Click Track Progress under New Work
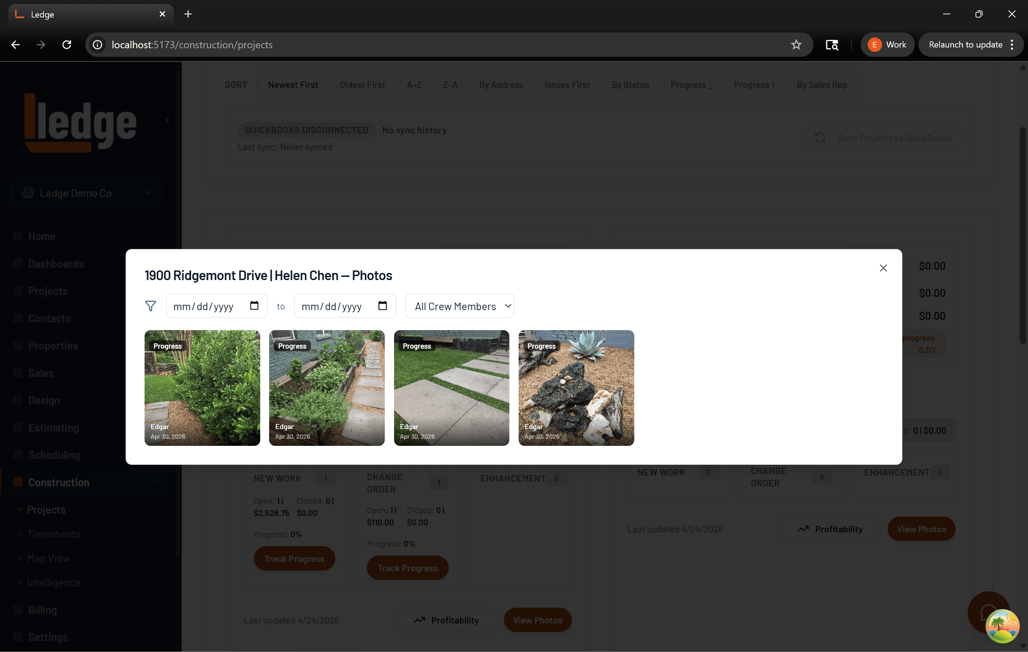Screen dimensions: 1028x652 click(x=294, y=558)
